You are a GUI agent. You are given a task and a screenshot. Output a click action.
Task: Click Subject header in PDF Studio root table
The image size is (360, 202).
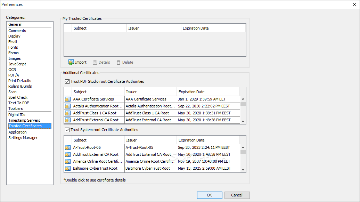tap(98, 92)
